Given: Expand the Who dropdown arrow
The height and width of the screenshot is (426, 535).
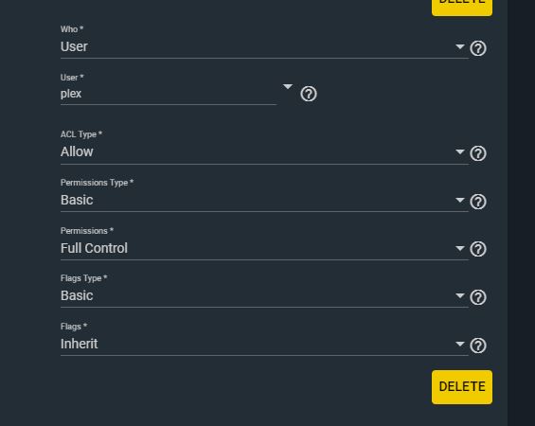Looking at the screenshot, I should point(460,46).
